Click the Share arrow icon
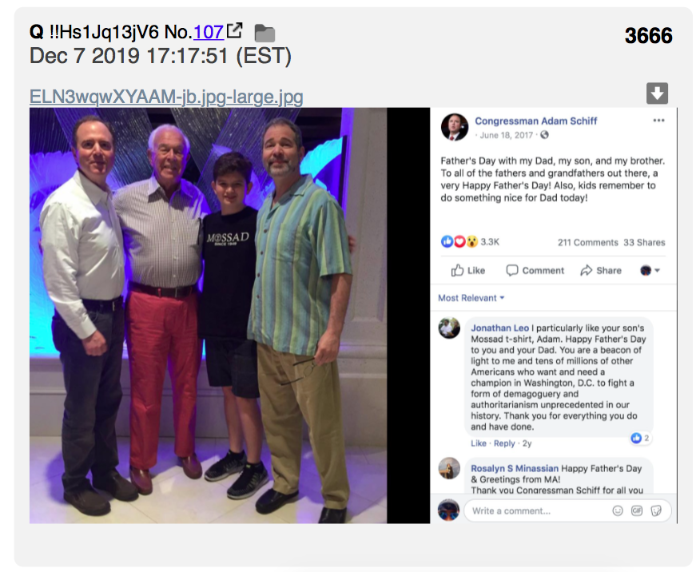The height and width of the screenshot is (572, 700). coord(587,270)
